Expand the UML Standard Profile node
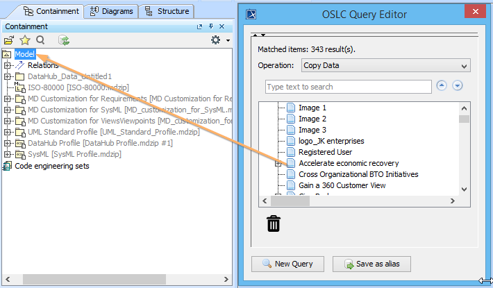 pos(8,132)
